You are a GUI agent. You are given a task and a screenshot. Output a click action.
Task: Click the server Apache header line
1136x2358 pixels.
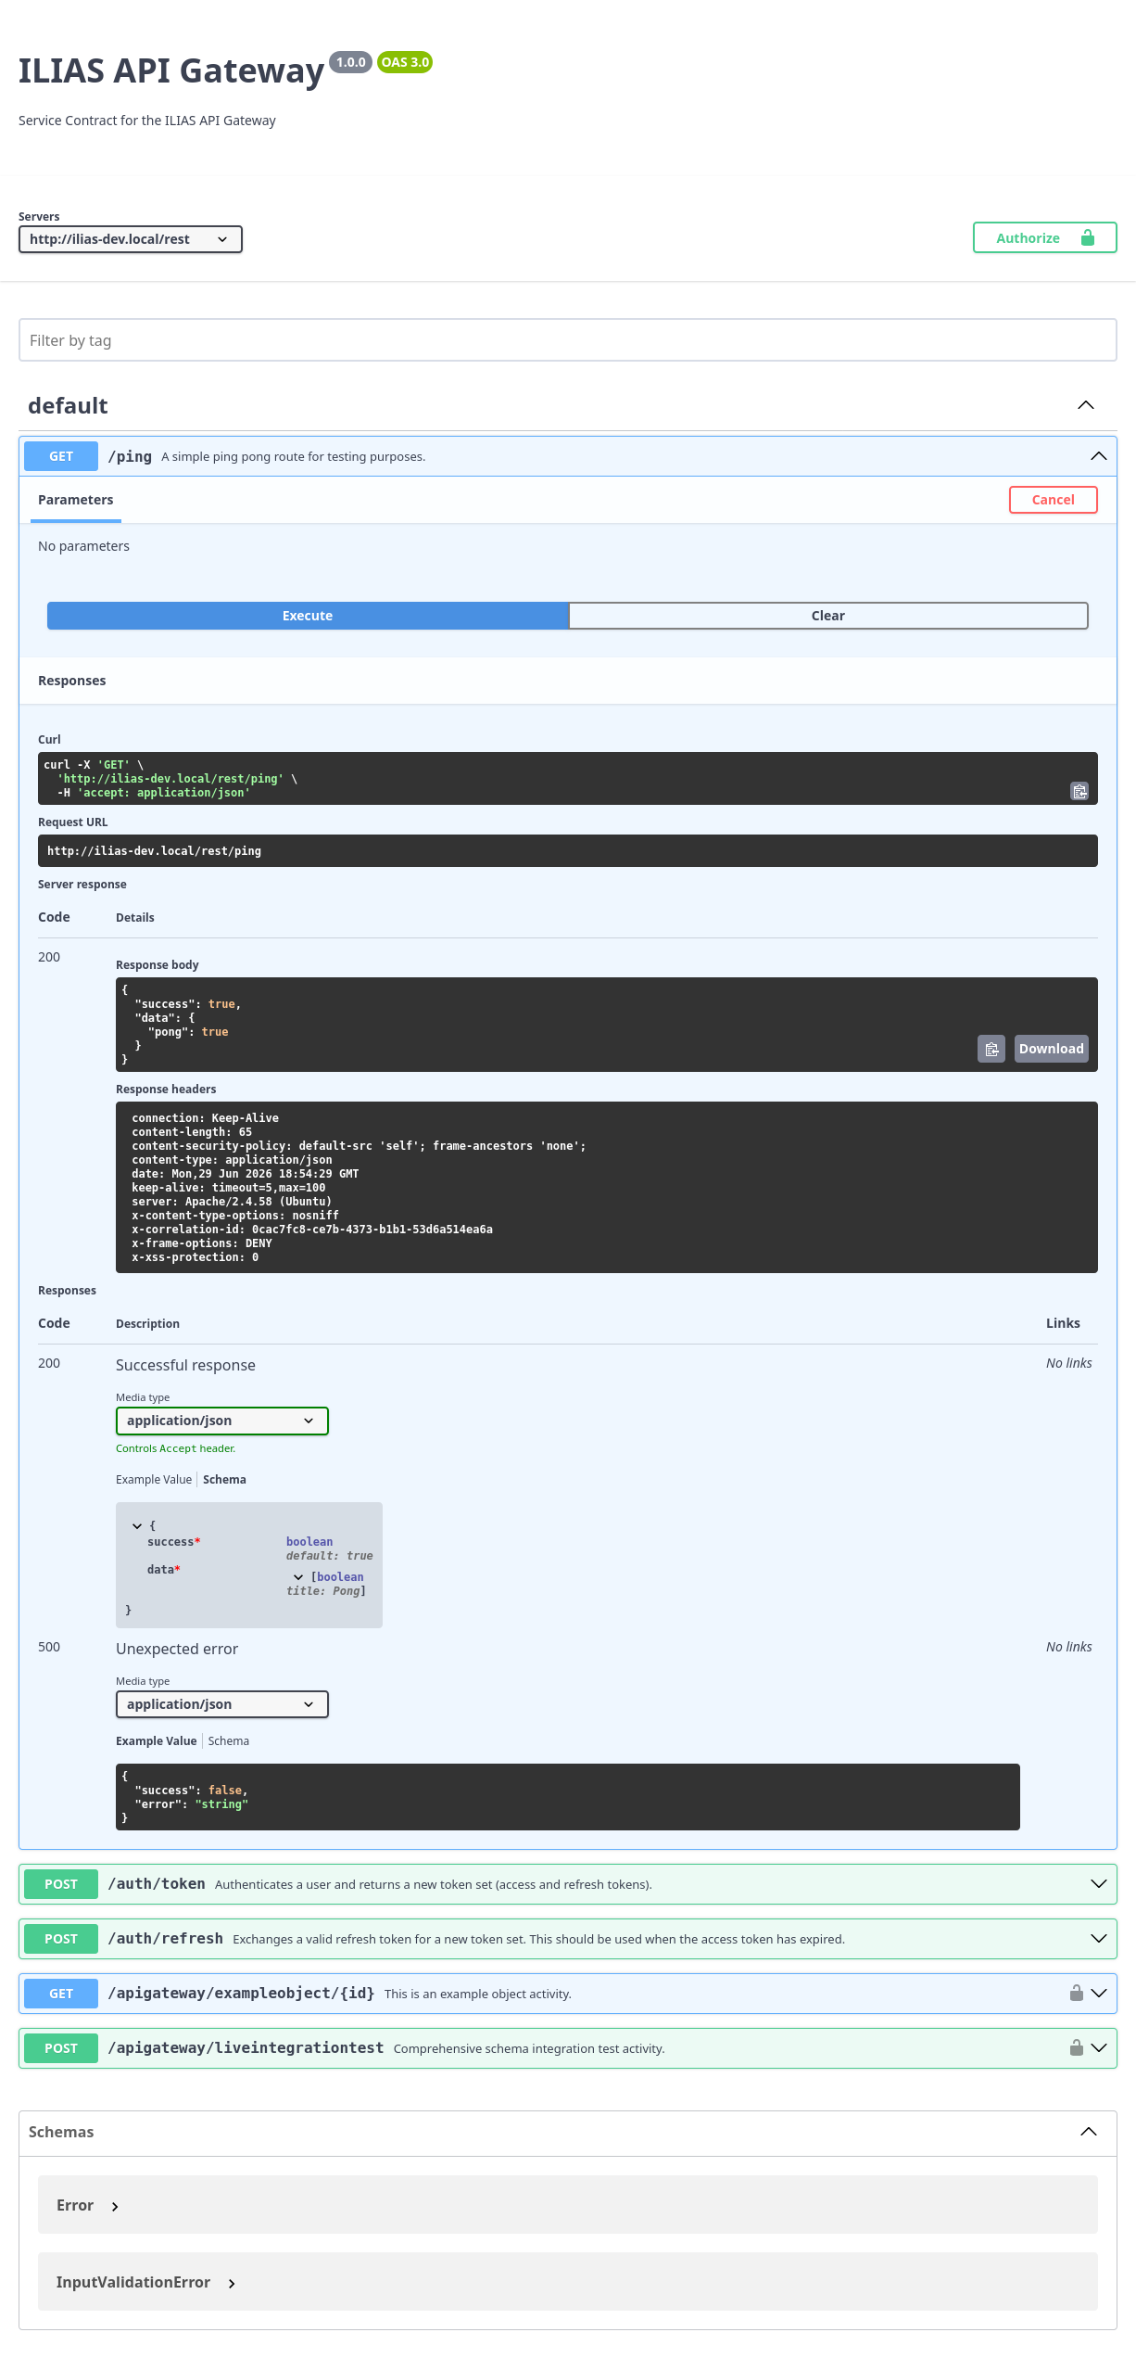point(232,1202)
